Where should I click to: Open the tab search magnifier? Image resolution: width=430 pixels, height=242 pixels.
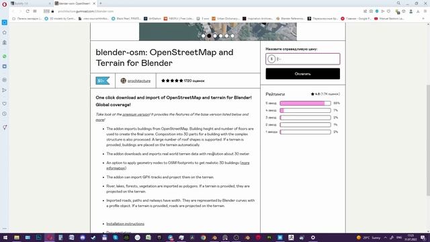coord(398,3)
